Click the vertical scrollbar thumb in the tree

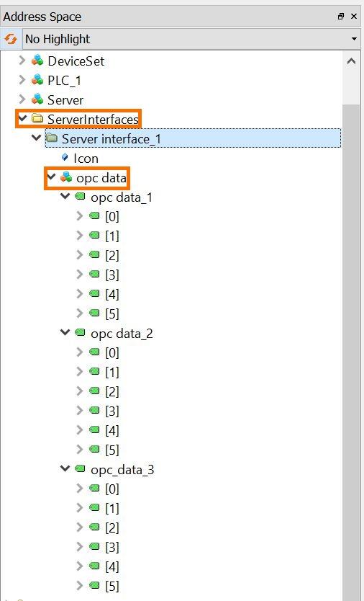tap(351, 352)
